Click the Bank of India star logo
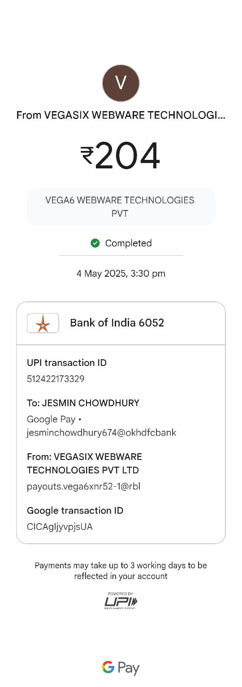Image resolution: width=242 pixels, height=687 pixels. (x=43, y=323)
